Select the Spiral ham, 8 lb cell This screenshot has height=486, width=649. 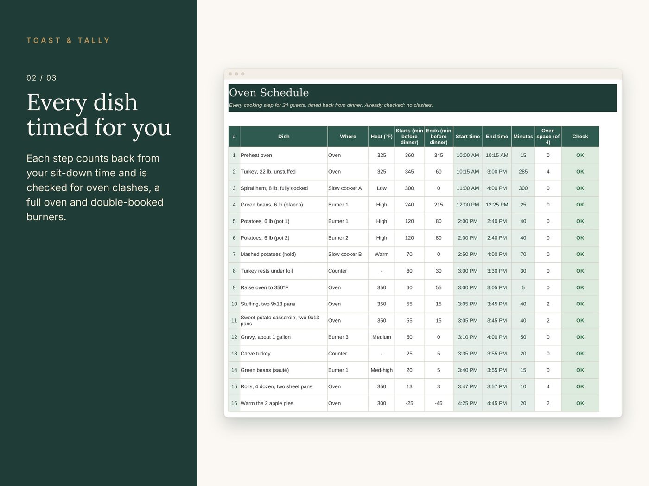coord(284,188)
